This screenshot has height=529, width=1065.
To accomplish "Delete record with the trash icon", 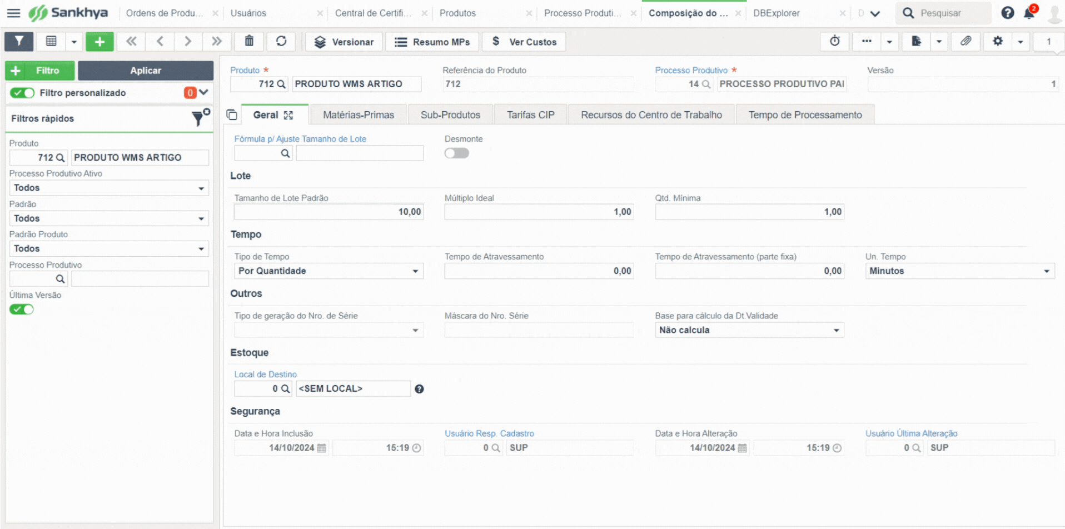I will point(249,41).
